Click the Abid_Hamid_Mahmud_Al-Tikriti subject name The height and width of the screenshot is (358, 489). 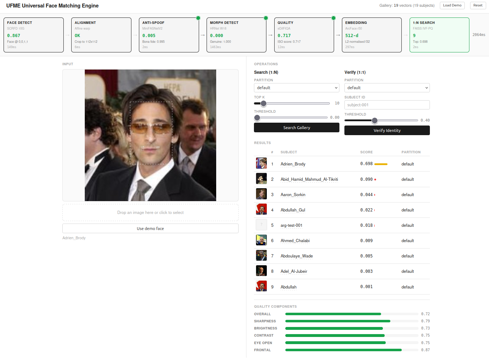(309, 179)
